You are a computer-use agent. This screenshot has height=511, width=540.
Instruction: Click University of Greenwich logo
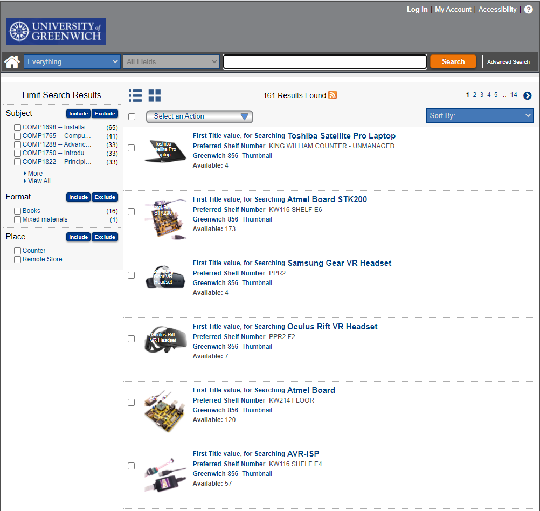[56, 31]
